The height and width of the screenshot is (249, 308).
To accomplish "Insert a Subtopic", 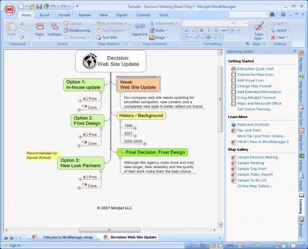I will tap(55, 29).
